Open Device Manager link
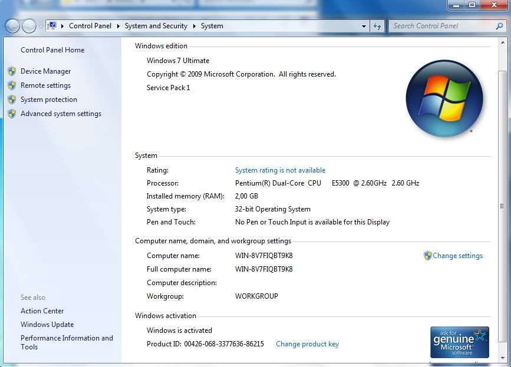511x367 pixels. coord(45,71)
